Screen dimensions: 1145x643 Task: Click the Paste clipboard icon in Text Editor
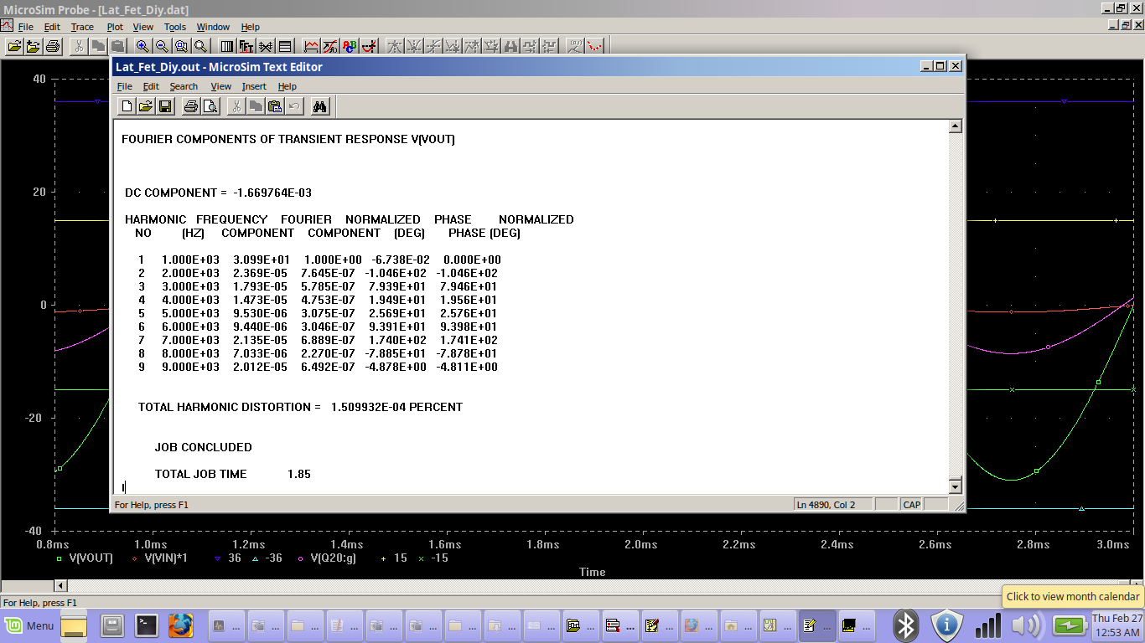click(275, 106)
